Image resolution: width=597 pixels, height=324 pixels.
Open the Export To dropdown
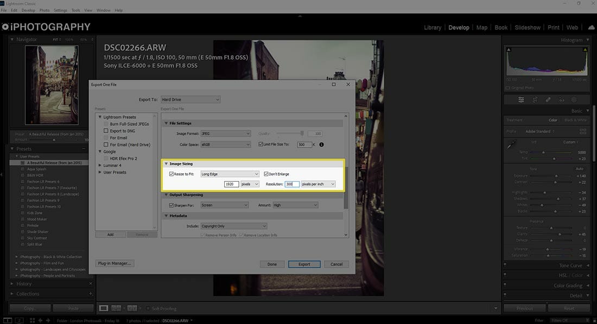[190, 100]
